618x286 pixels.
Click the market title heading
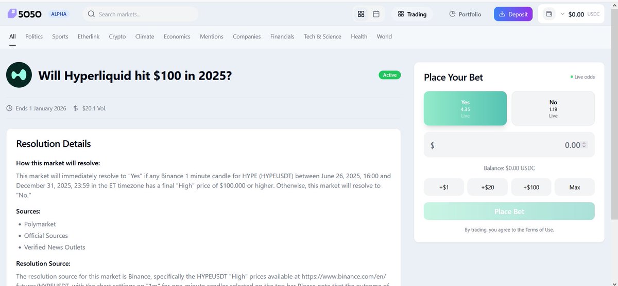click(135, 76)
